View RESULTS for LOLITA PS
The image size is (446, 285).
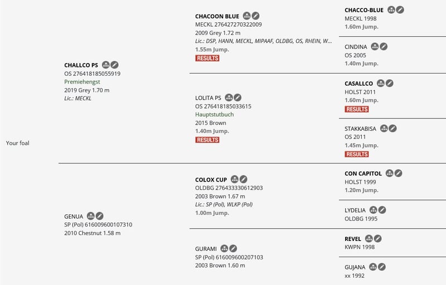[207, 140]
